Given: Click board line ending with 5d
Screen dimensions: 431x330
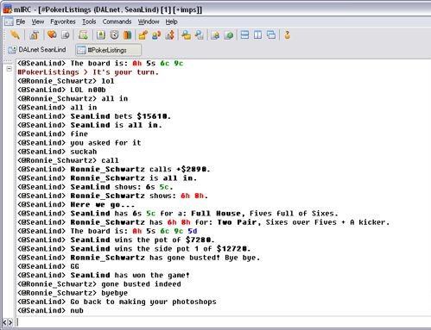Looking at the screenshot, I should (x=107, y=231).
